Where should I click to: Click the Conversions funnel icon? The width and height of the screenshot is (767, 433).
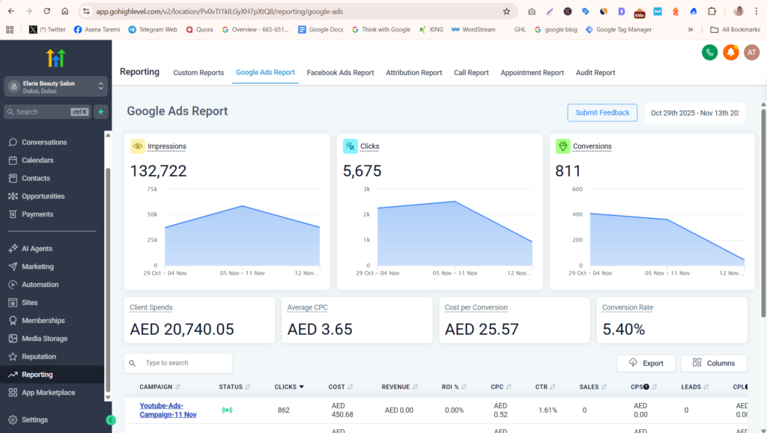(x=563, y=146)
